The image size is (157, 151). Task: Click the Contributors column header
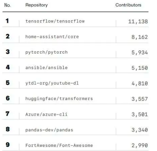128,5
